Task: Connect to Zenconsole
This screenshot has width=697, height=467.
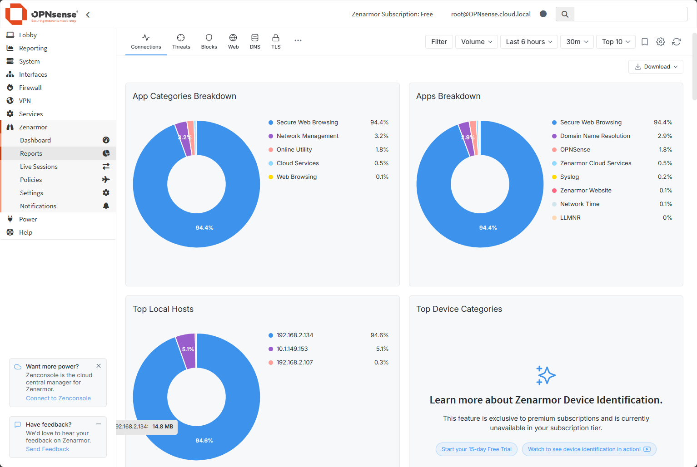Action: pyautogui.click(x=58, y=398)
